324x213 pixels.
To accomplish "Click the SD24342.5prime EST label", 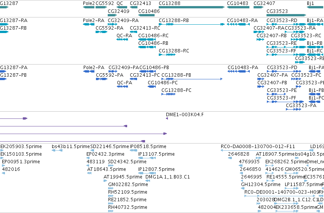I will click(x=127, y=162).
